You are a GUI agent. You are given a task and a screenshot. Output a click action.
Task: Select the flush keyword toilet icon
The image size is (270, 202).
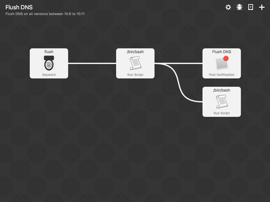click(x=49, y=63)
